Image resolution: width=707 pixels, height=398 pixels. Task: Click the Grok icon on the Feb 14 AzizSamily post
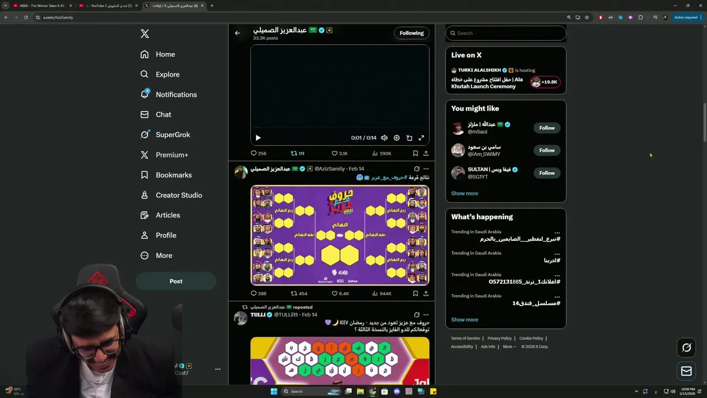(x=416, y=169)
